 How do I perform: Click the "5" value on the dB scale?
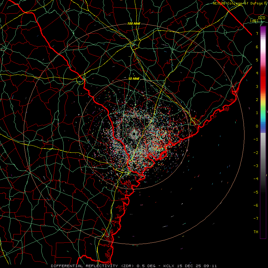(x=257, y=60)
